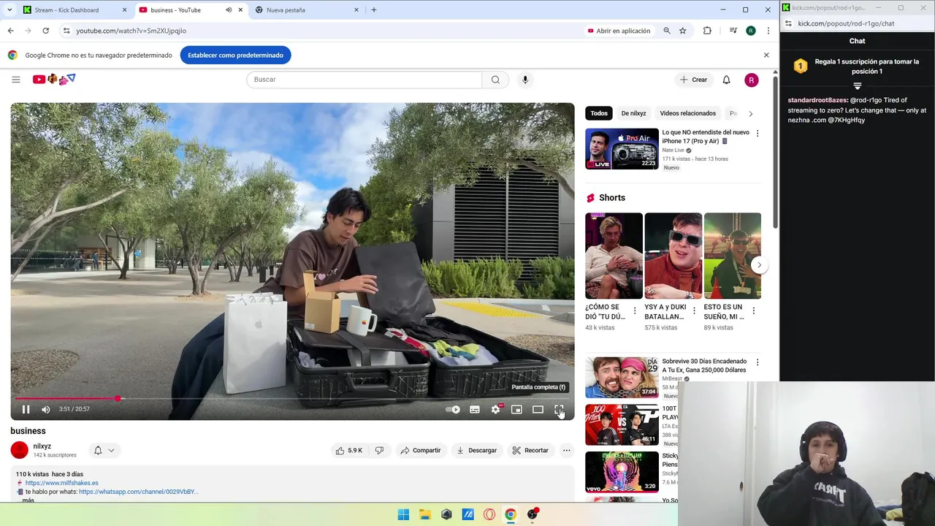Open options for ¿CÓMO SE DIÓ short
935x526 pixels.
pos(635,310)
